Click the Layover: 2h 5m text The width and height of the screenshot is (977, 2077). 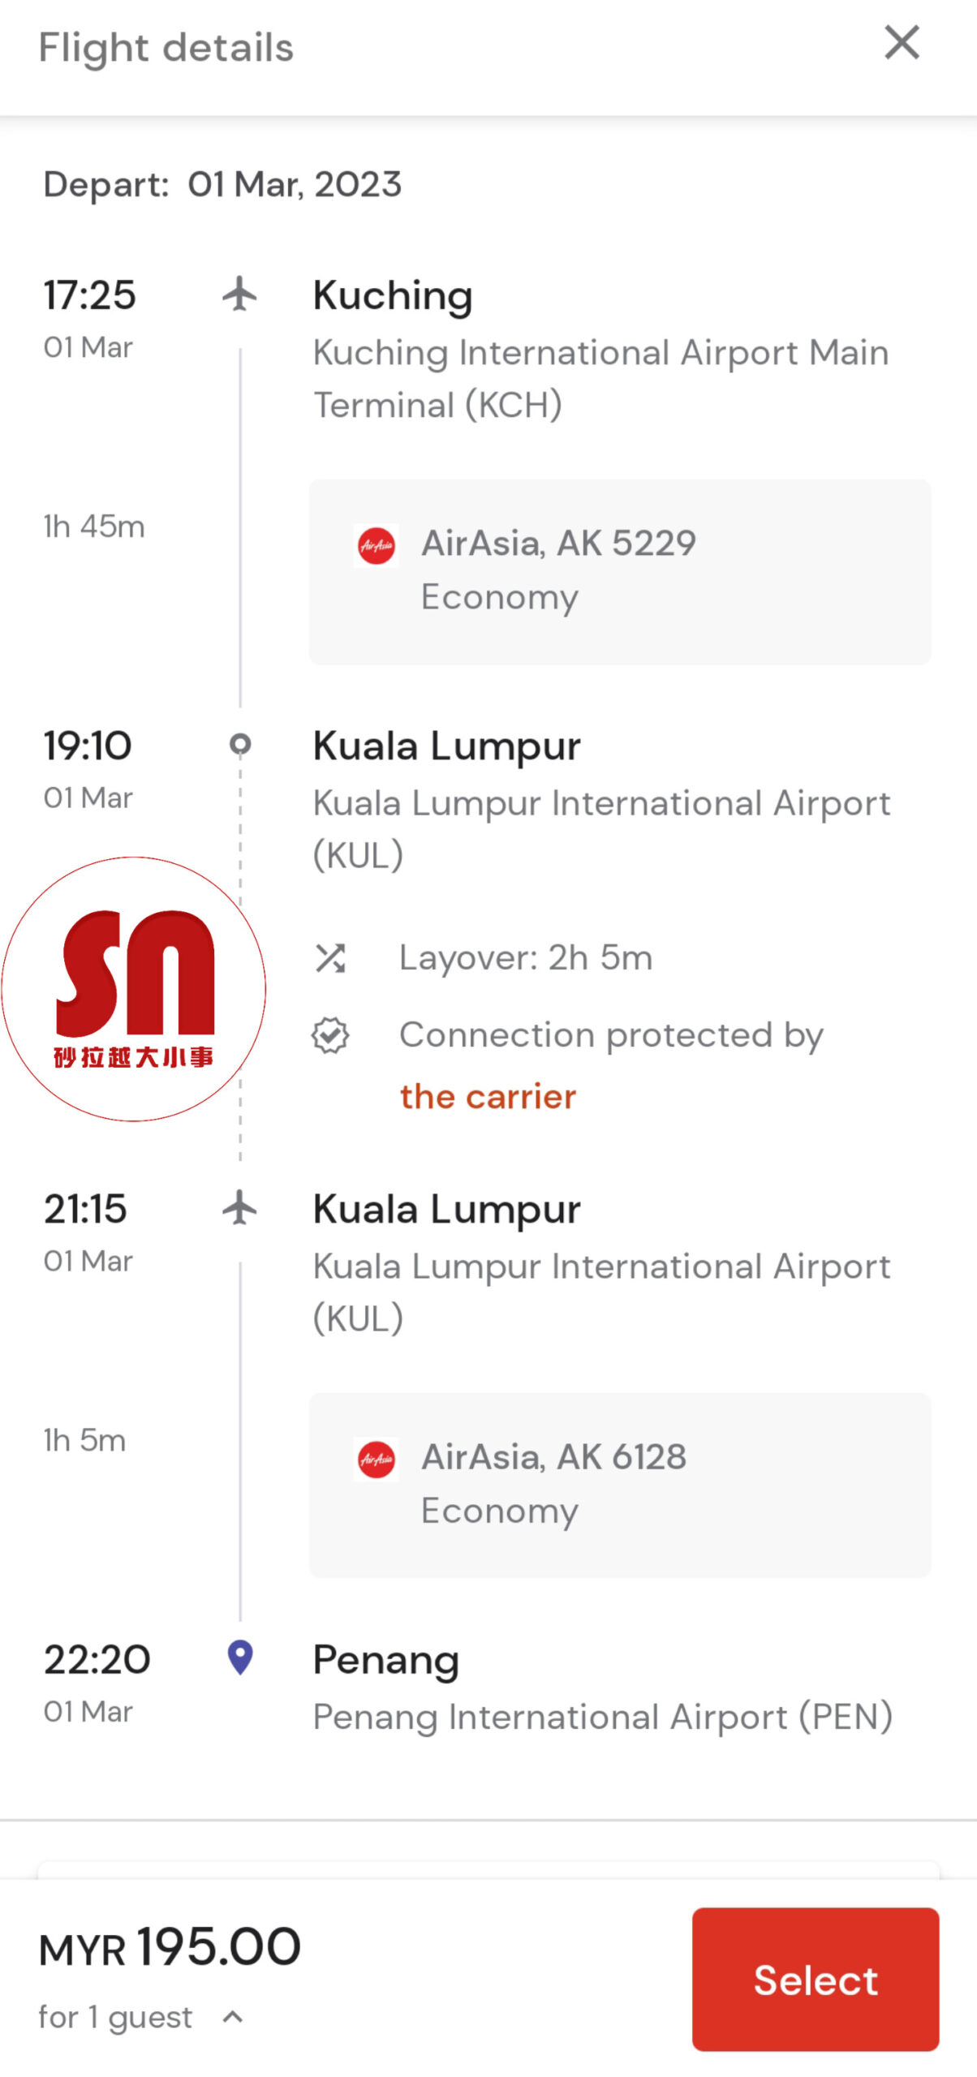click(525, 958)
